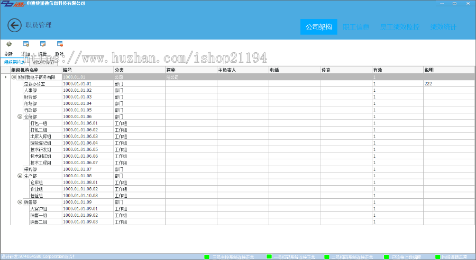Image resolution: width=476 pixels, height=260 pixels.
Task: Select the 仓储部 row name
Action: (x=30, y=117)
